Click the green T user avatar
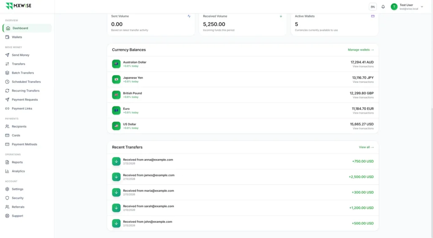433x238 pixels. coord(394,7)
